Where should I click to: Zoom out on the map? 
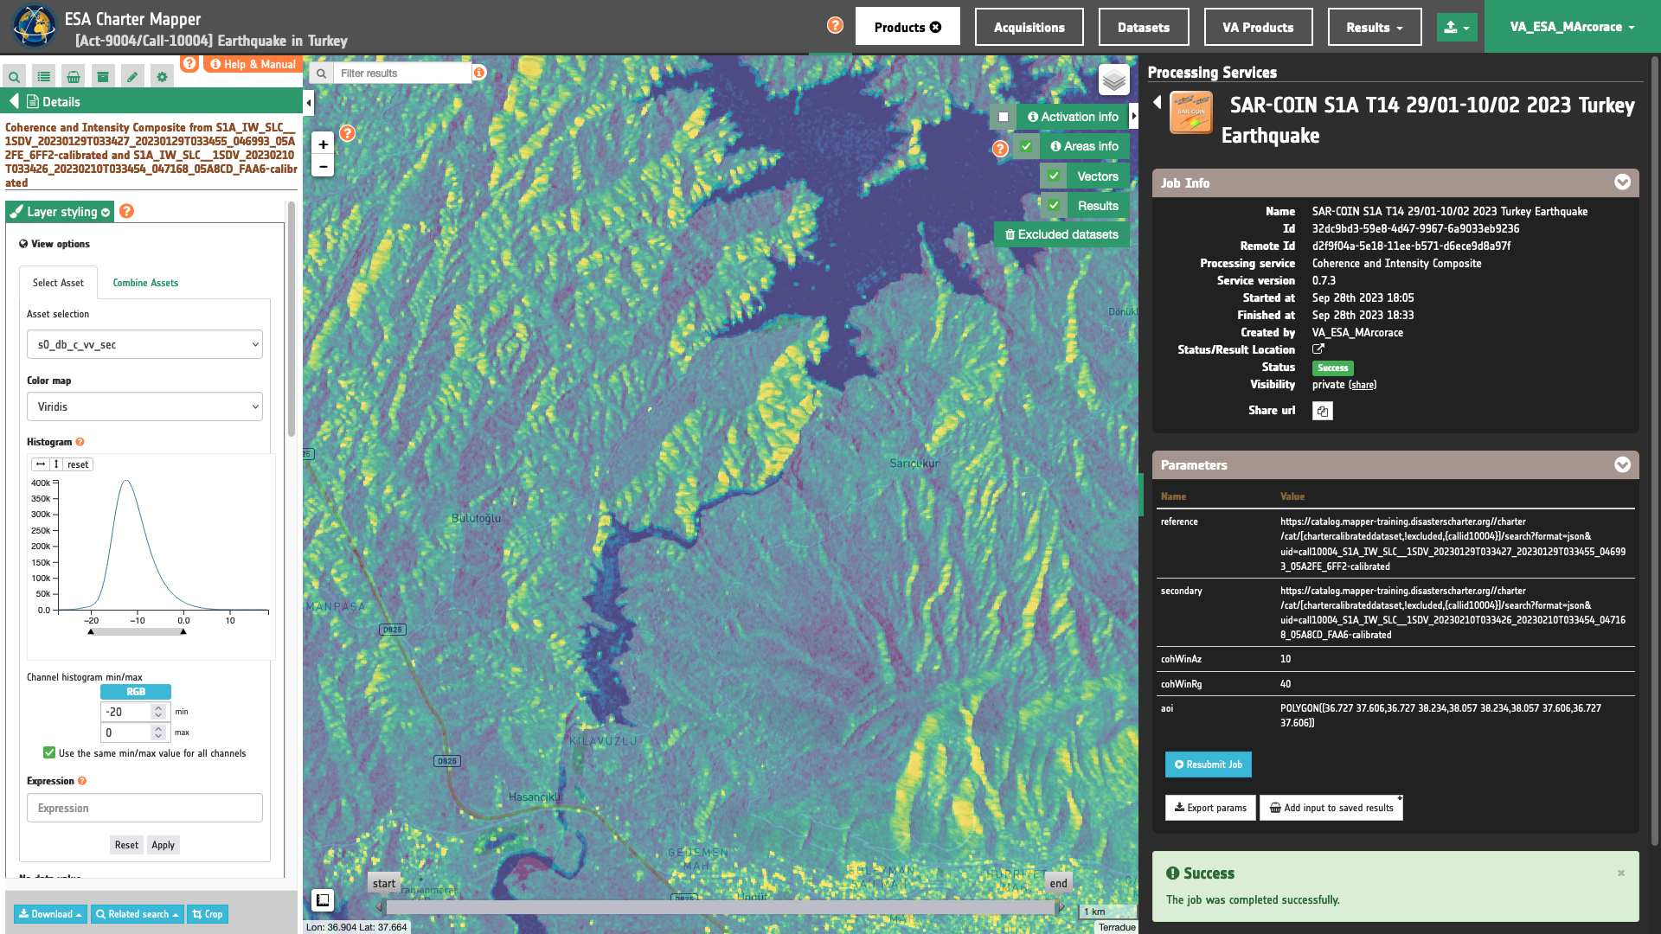[323, 166]
